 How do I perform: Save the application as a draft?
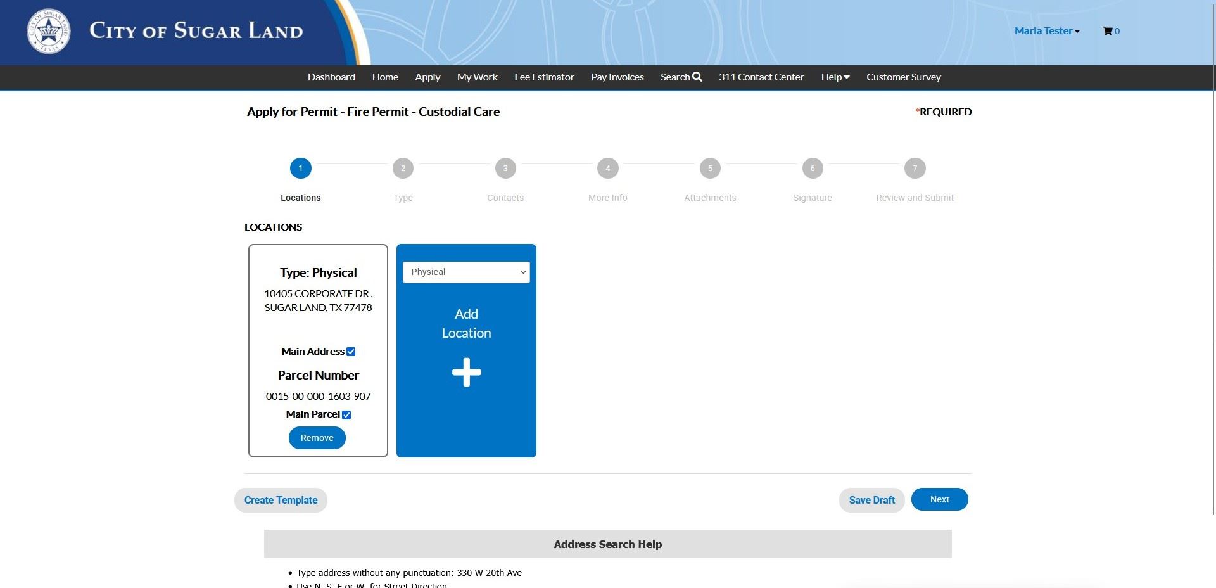coord(871,499)
